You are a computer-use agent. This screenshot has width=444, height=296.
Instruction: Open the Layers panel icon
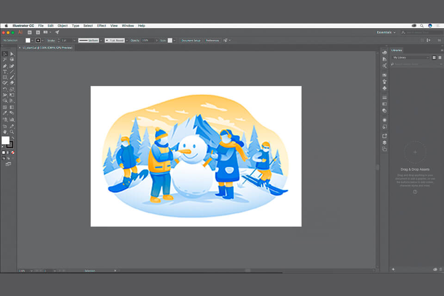[x=384, y=142]
